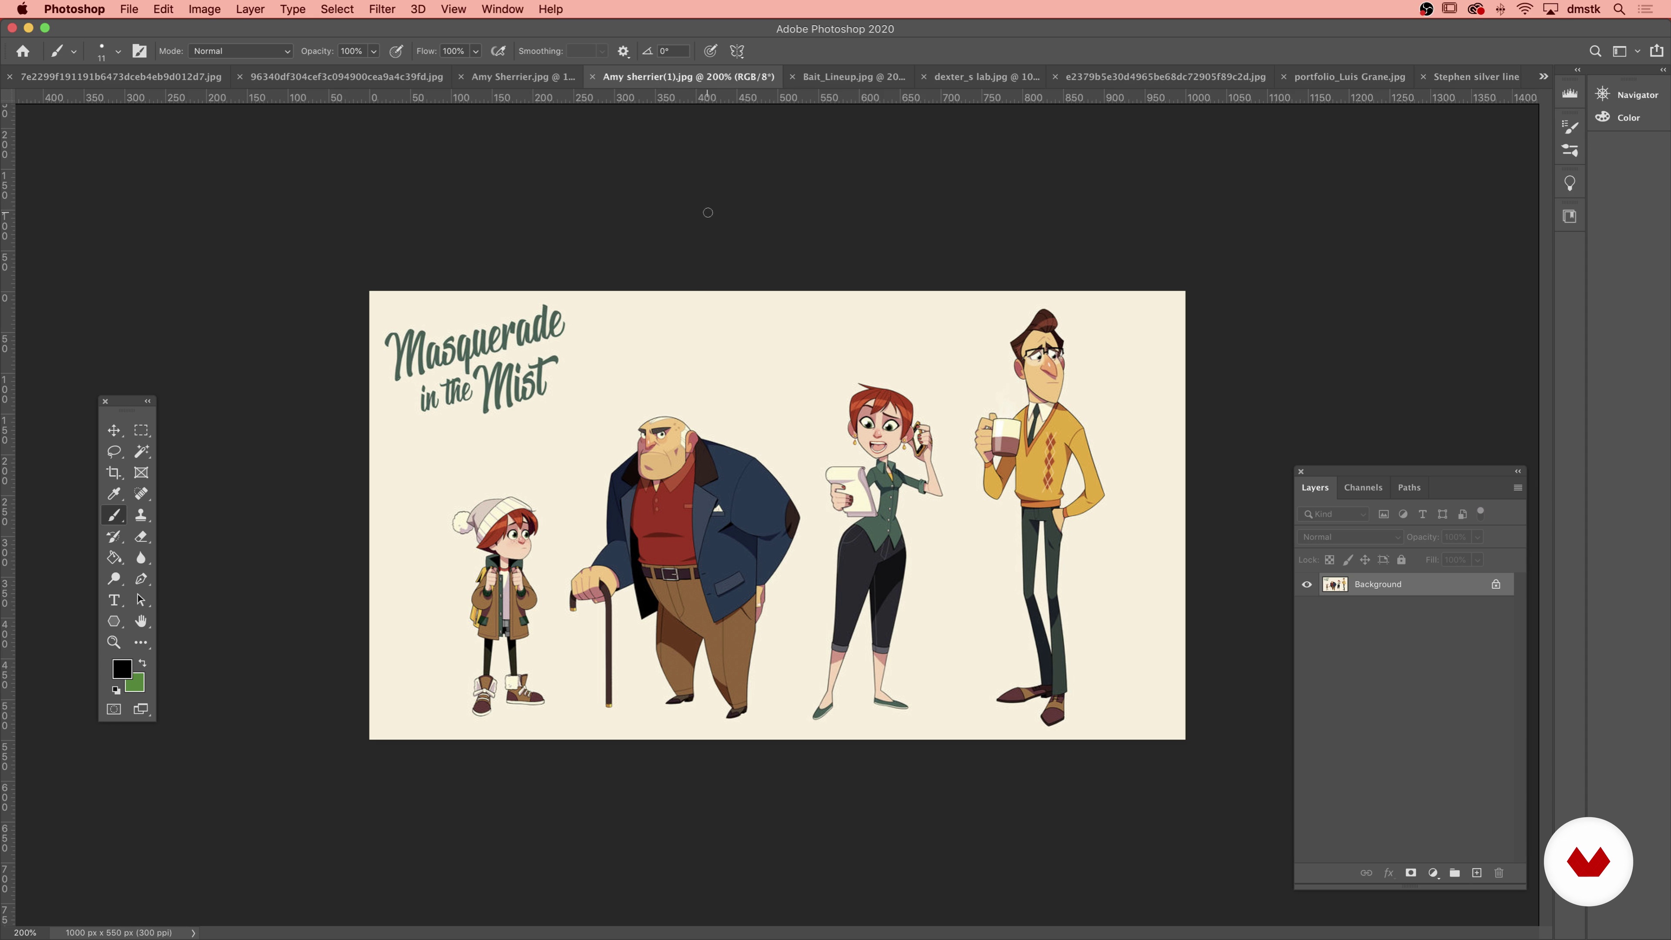This screenshot has width=1671, height=940.
Task: Open the Flow slider dropdown arrow
Action: (476, 50)
